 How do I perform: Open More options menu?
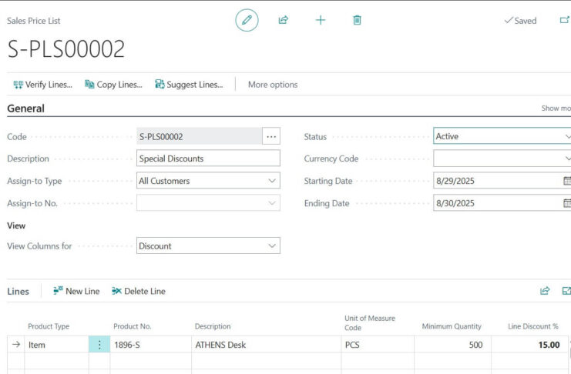(273, 85)
